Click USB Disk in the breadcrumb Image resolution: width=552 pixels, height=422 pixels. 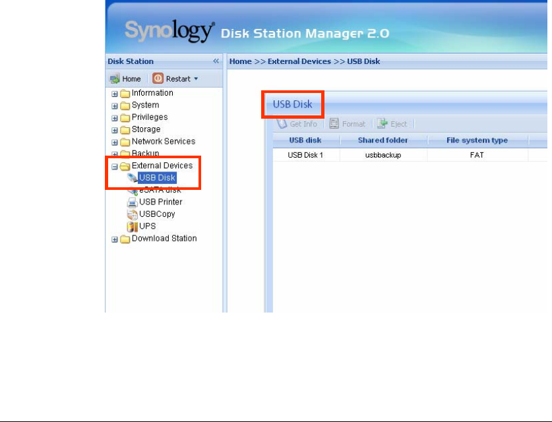pyautogui.click(x=363, y=61)
